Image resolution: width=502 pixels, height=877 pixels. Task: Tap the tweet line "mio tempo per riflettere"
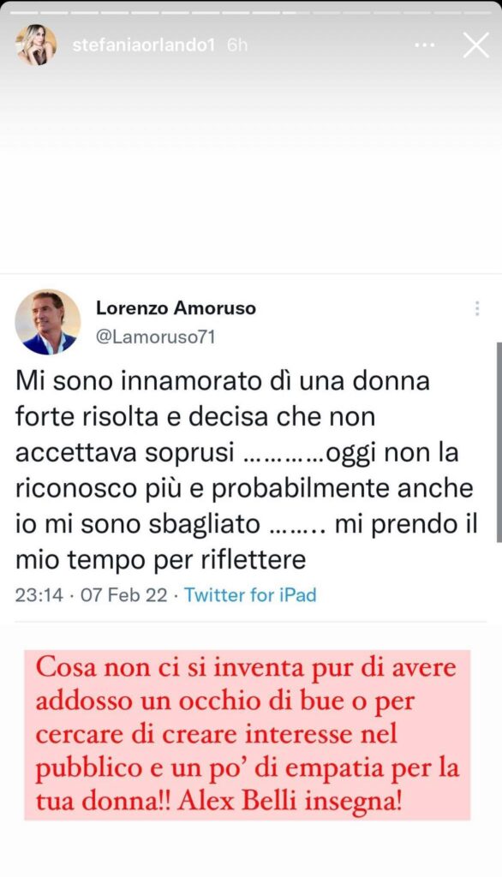point(160,560)
